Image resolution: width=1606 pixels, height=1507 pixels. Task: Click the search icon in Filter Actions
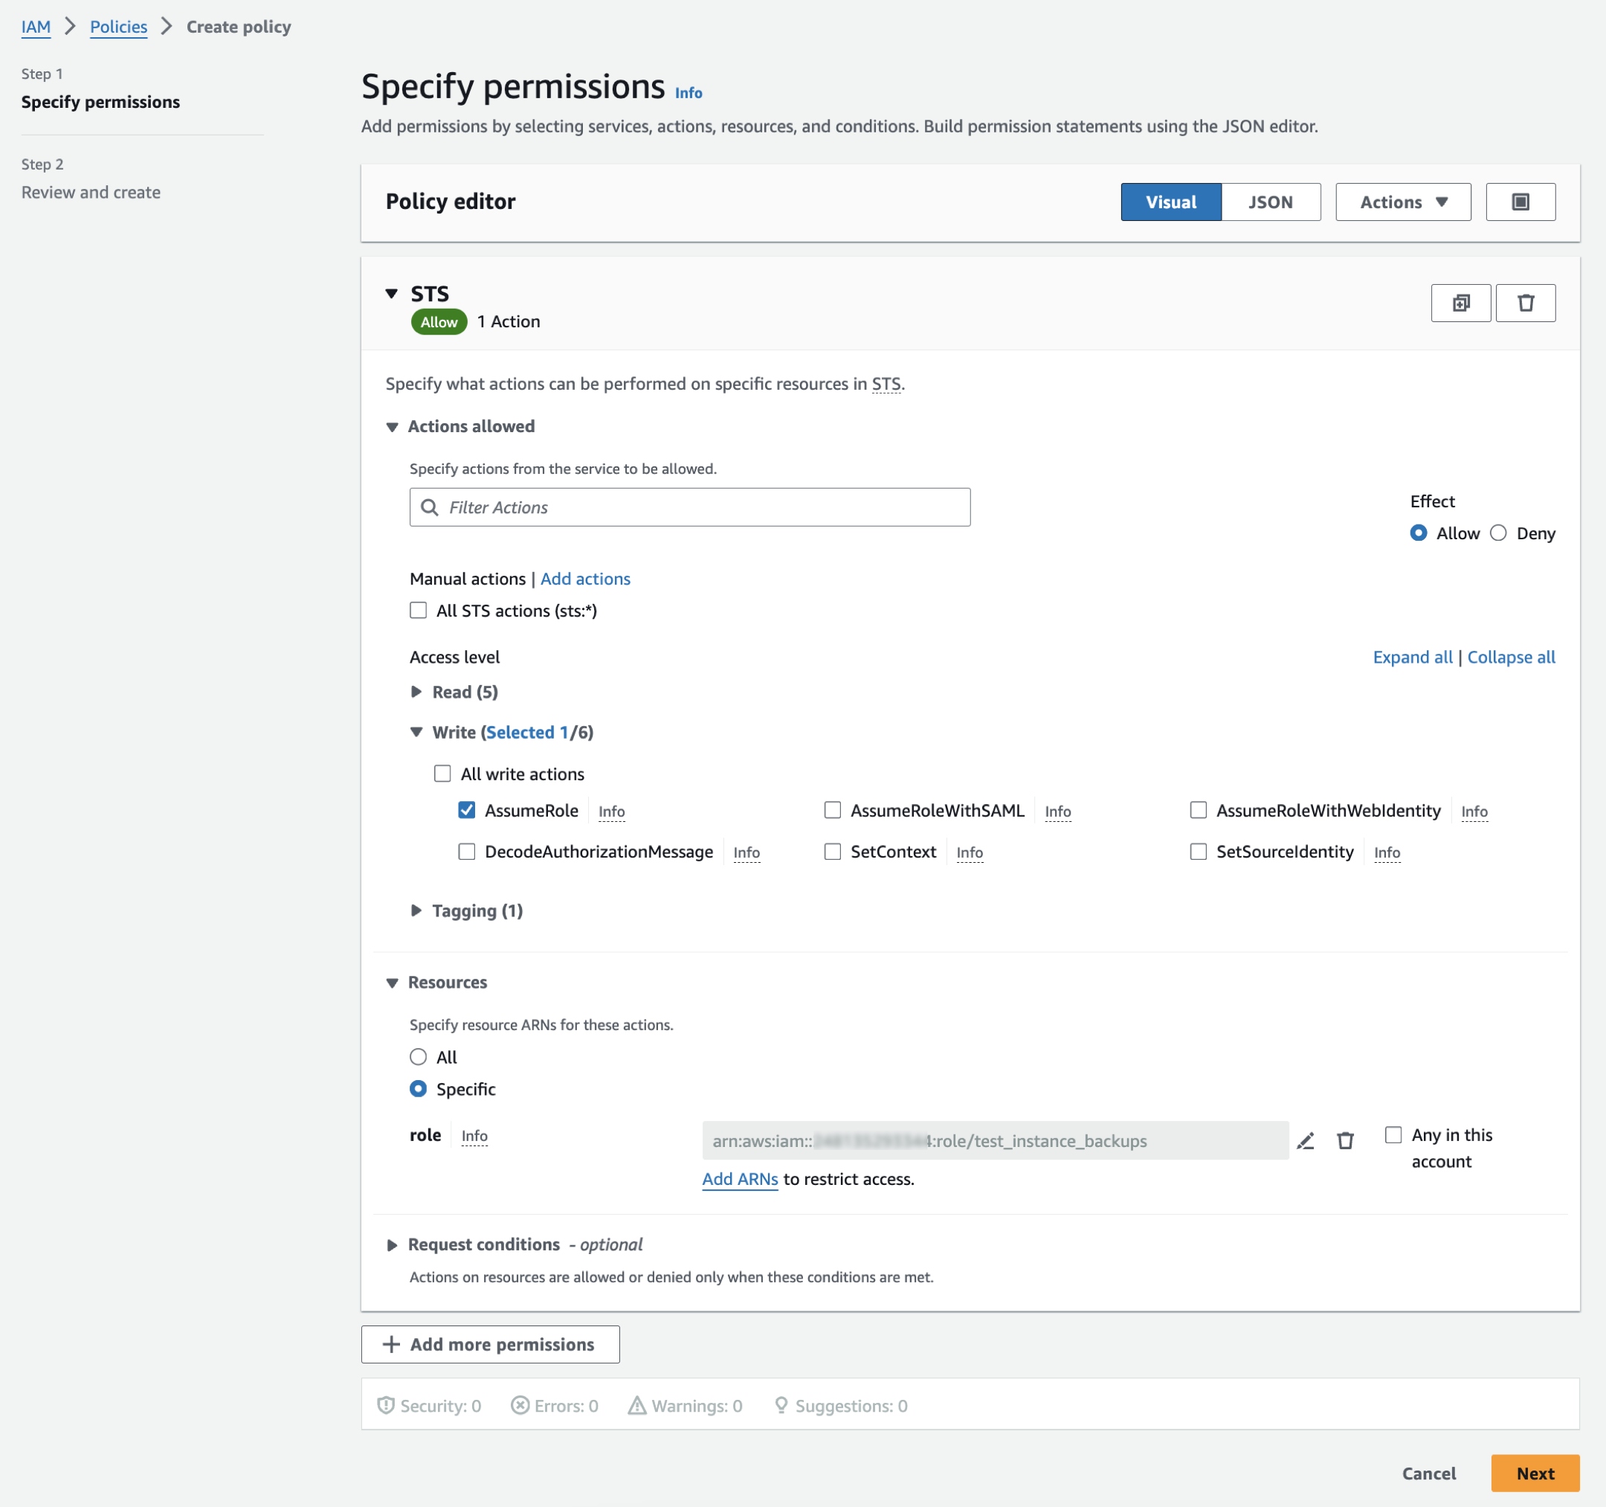tap(430, 507)
